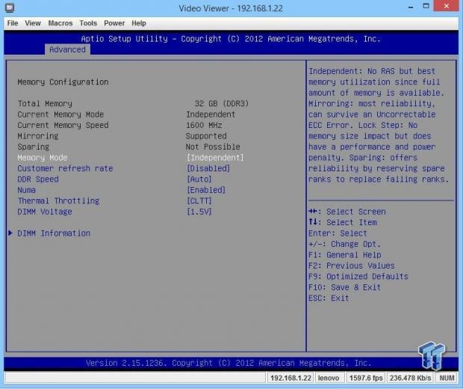Viewport: 463px width, 389px height.
Task: Minimize the Video Viewer window
Action: (411, 7)
